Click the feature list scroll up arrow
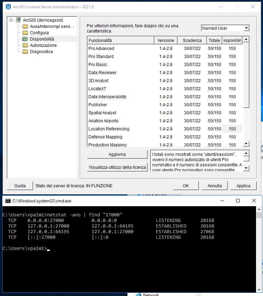 (246, 39)
